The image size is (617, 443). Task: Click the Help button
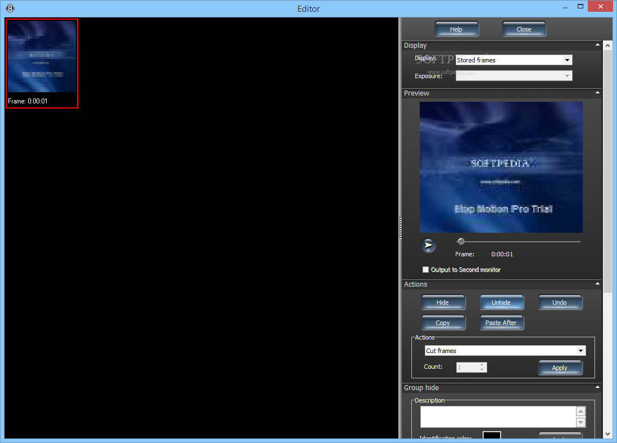456,29
